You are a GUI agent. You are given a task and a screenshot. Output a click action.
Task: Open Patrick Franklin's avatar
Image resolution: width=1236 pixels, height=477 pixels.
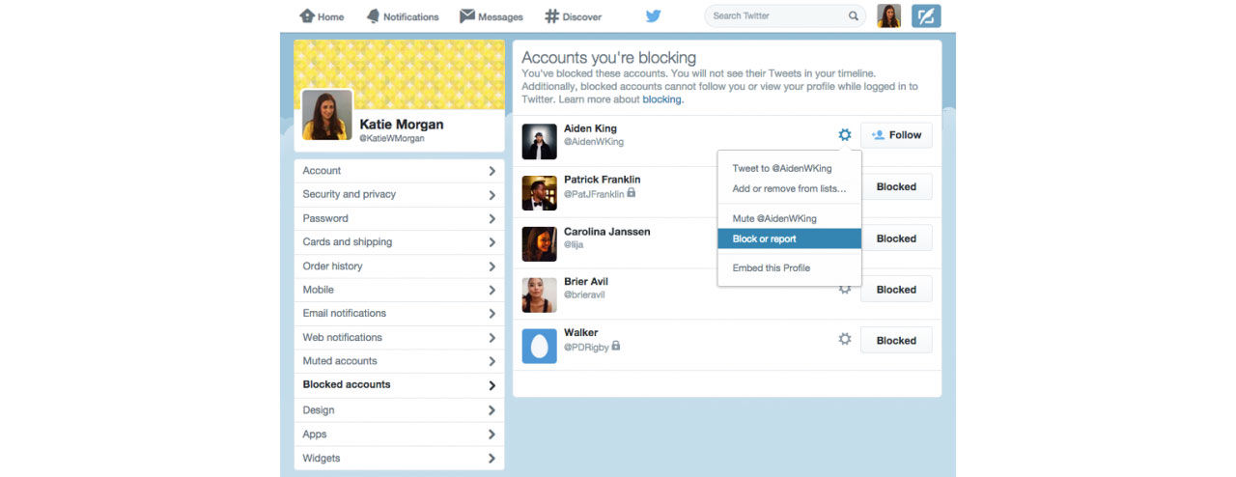(540, 192)
